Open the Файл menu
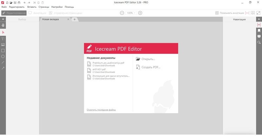Image resolution: width=262 pixels, height=139 pixels. (x=4, y=7)
